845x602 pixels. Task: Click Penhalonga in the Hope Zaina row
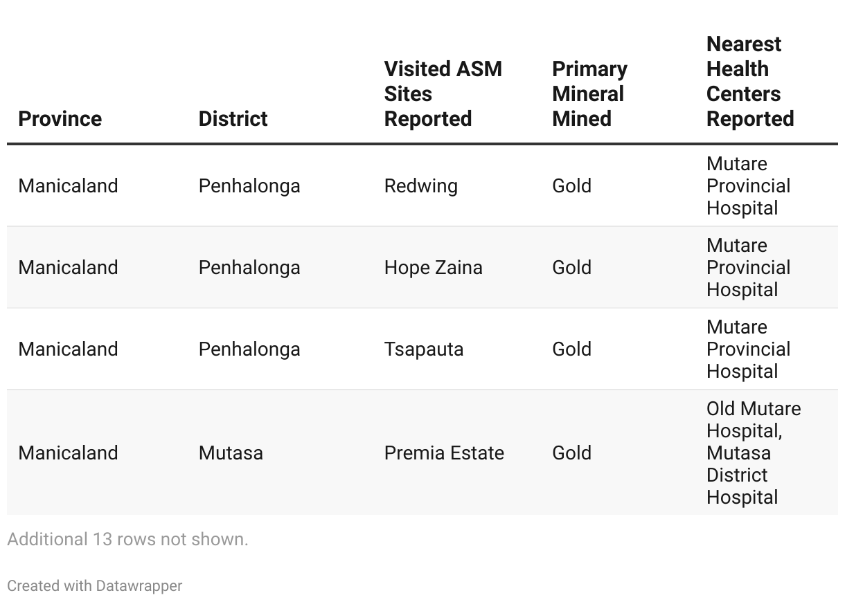[249, 267]
